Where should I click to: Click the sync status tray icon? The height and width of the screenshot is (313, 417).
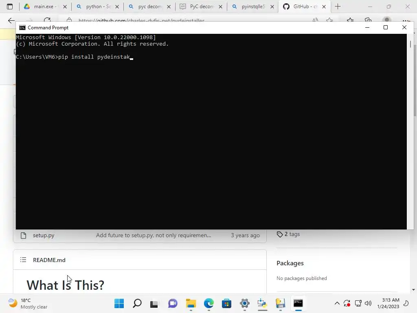click(347, 303)
